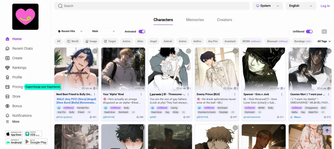The width and height of the screenshot is (334, 149).
Task: Switch to the Characters tab
Action: 163,20
